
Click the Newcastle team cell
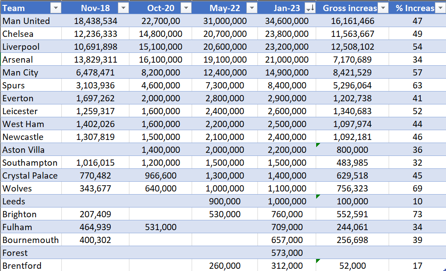pos(31,137)
